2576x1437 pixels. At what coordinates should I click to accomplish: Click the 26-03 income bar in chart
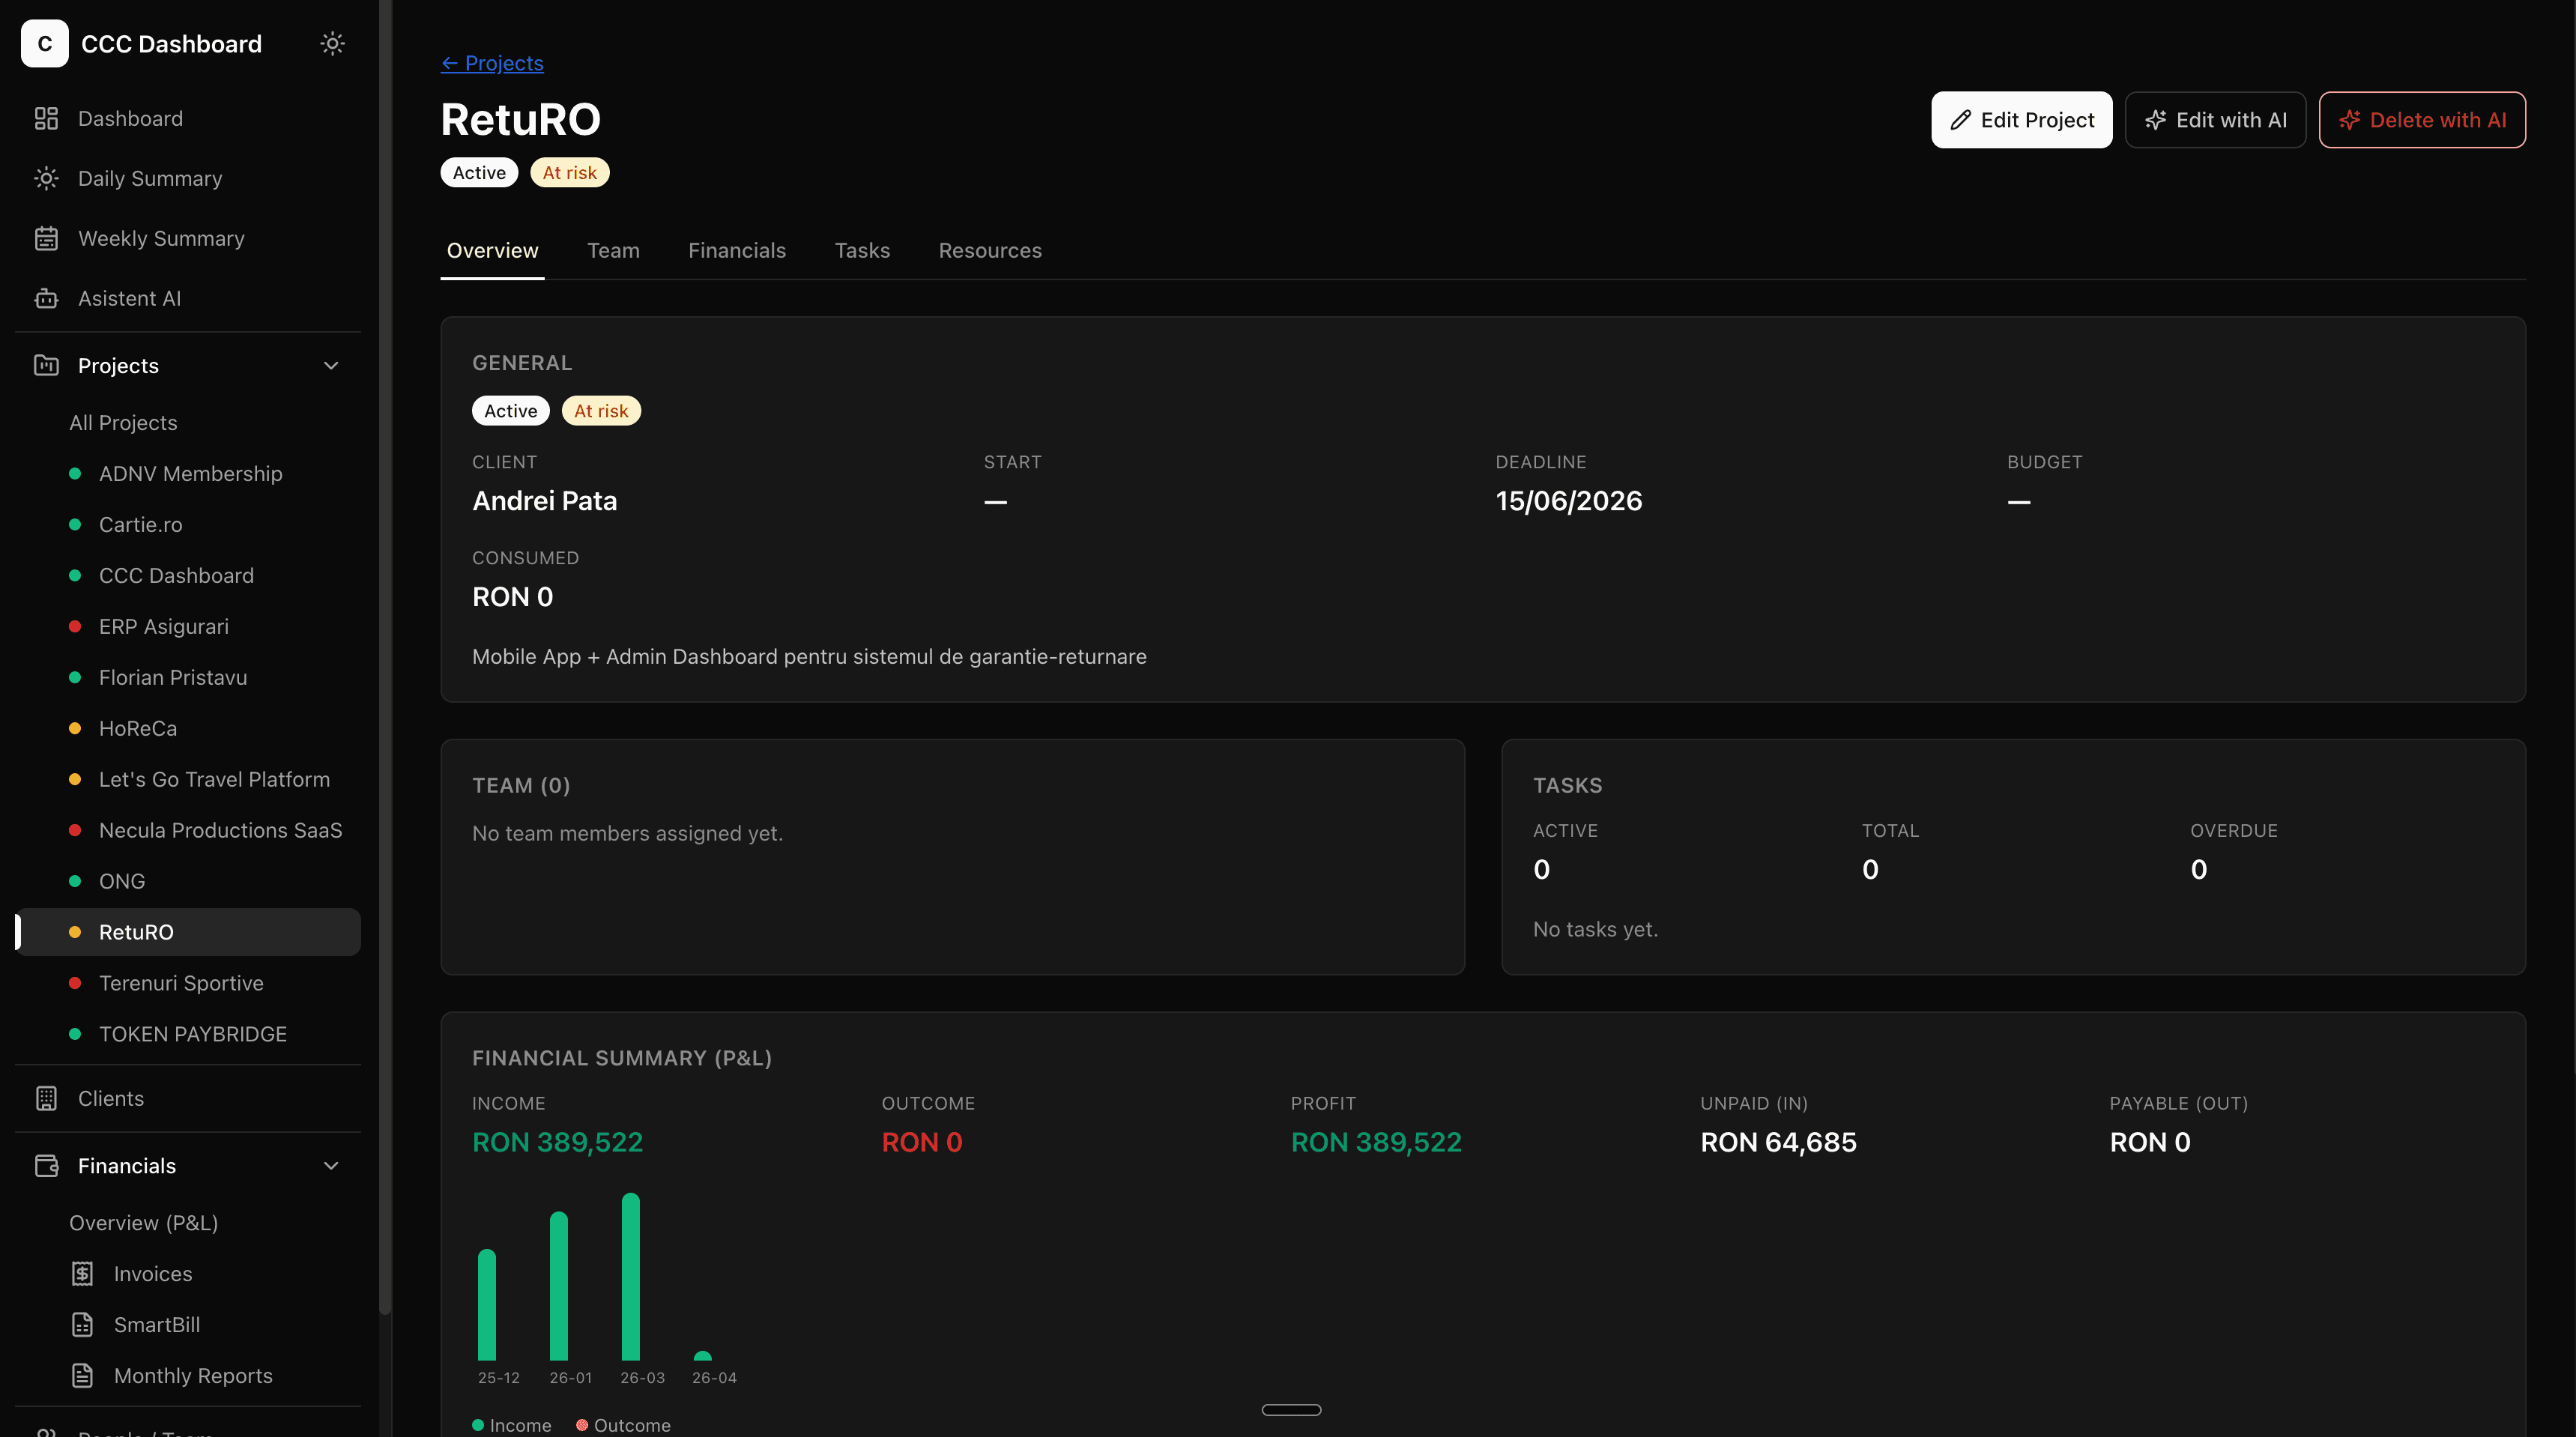point(630,1276)
